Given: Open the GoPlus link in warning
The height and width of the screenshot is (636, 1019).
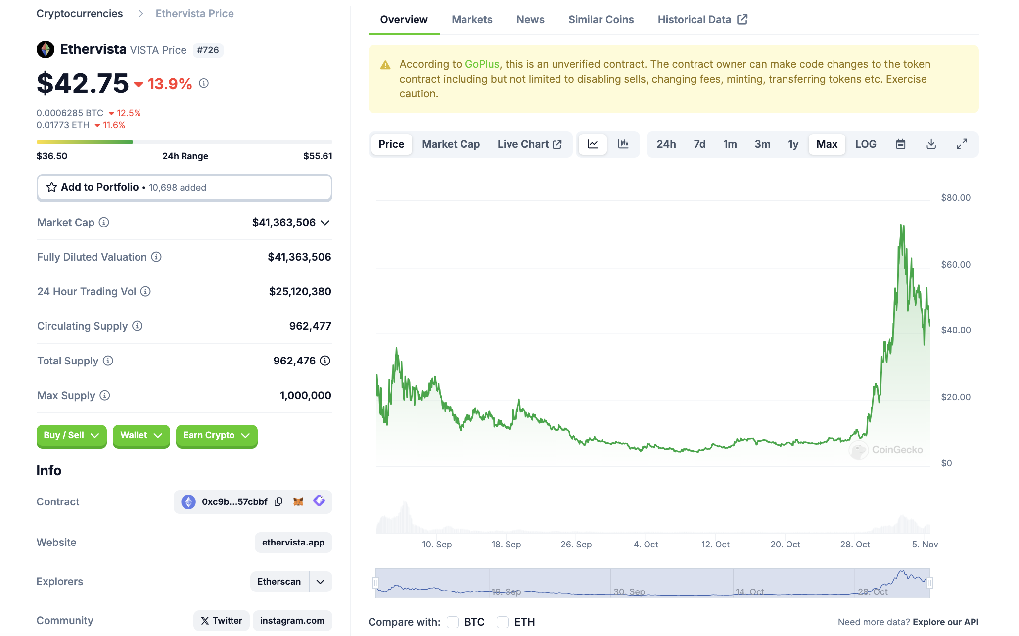Looking at the screenshot, I should coord(482,64).
